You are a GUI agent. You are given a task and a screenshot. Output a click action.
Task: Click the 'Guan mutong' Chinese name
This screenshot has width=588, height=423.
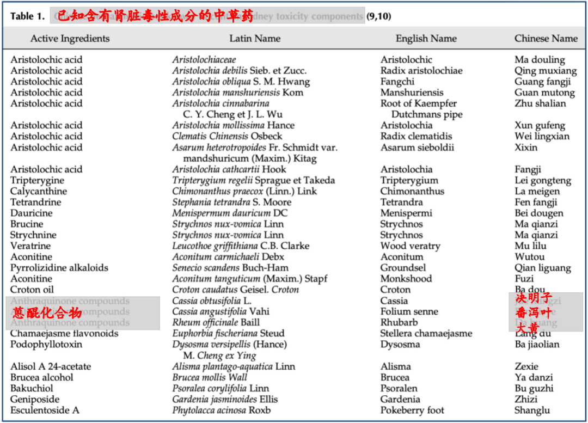[x=544, y=92]
